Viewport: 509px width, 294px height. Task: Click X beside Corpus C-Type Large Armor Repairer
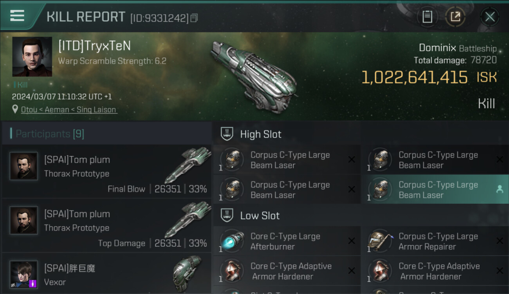pyautogui.click(x=500, y=241)
